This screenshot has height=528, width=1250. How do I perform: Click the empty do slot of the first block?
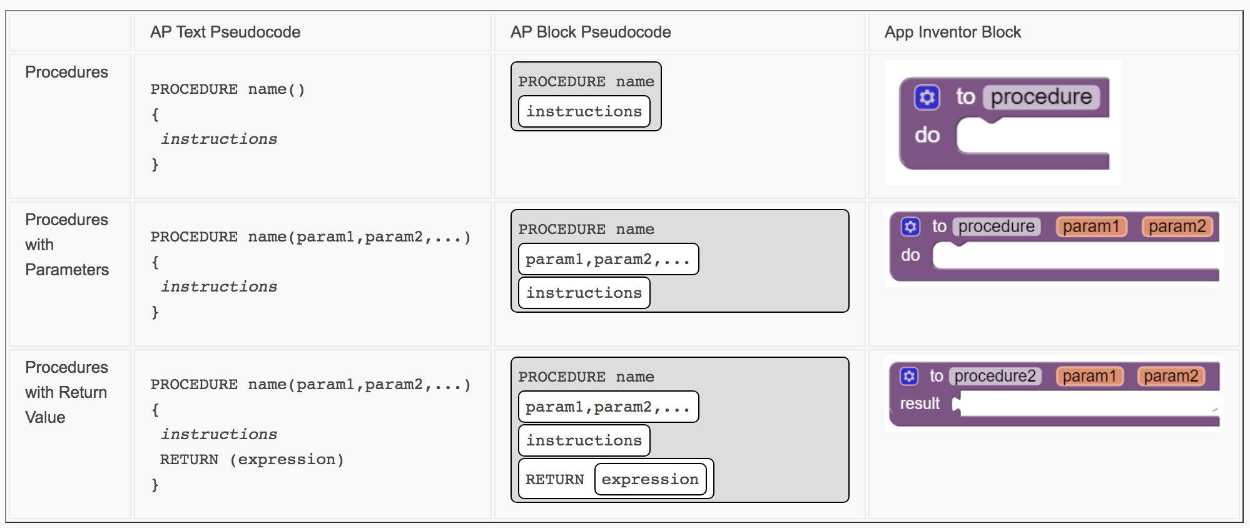point(1032,136)
